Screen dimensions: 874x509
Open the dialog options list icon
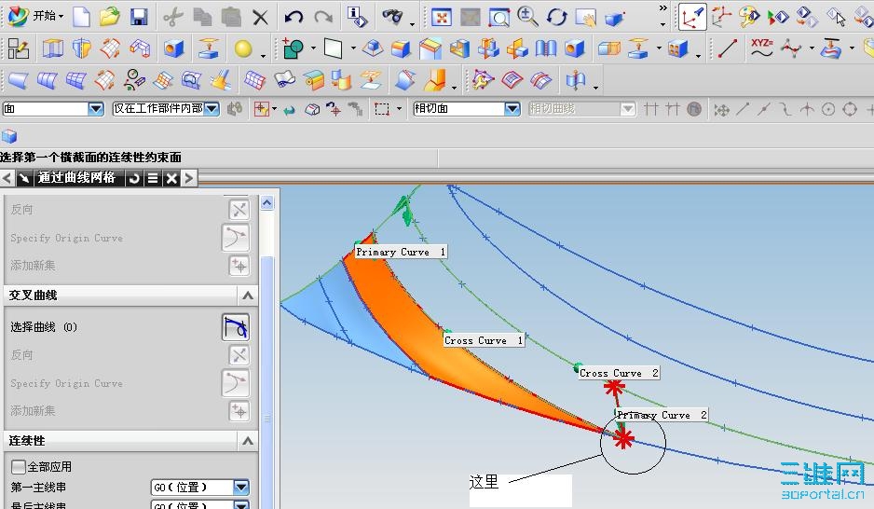(152, 178)
